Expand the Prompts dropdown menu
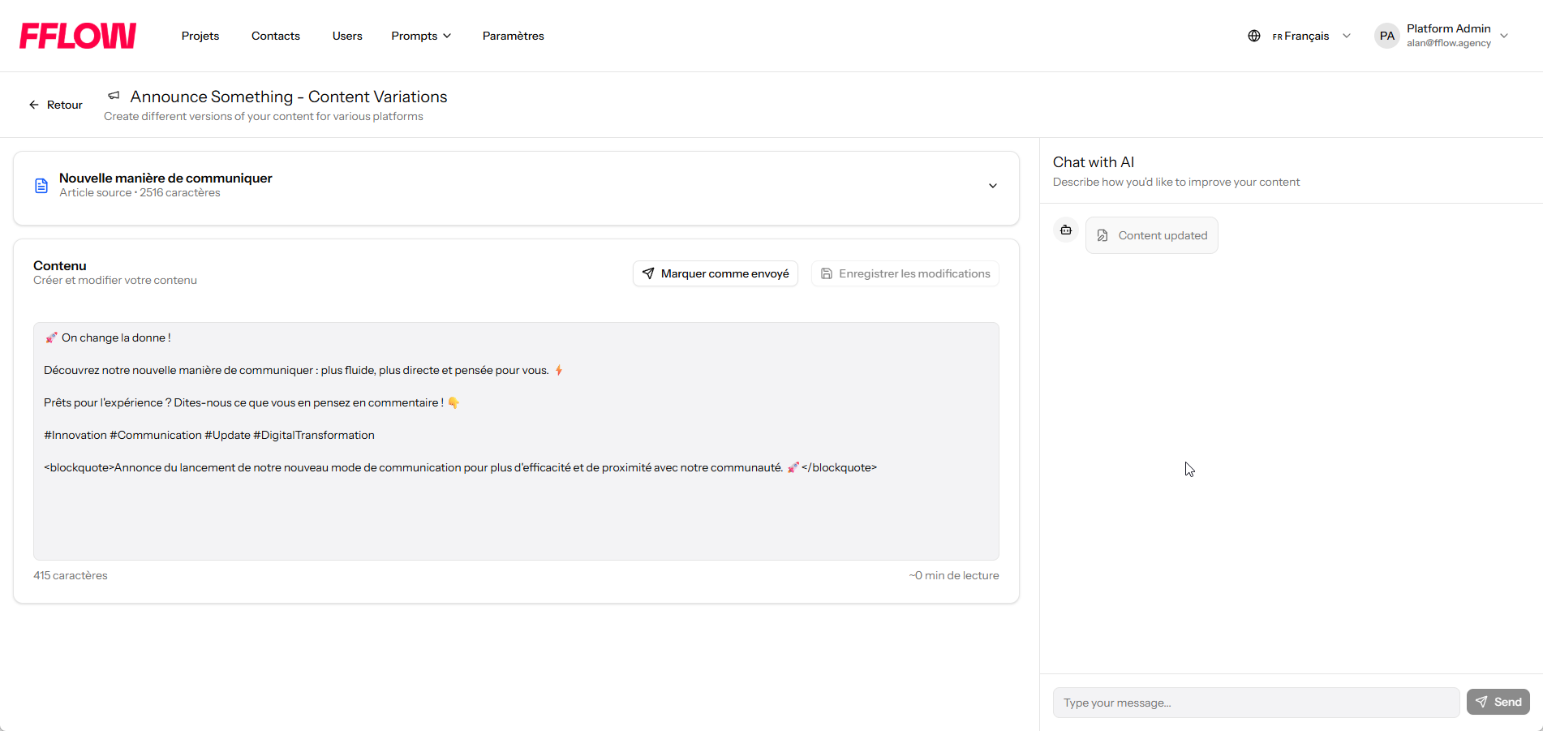 (x=421, y=36)
